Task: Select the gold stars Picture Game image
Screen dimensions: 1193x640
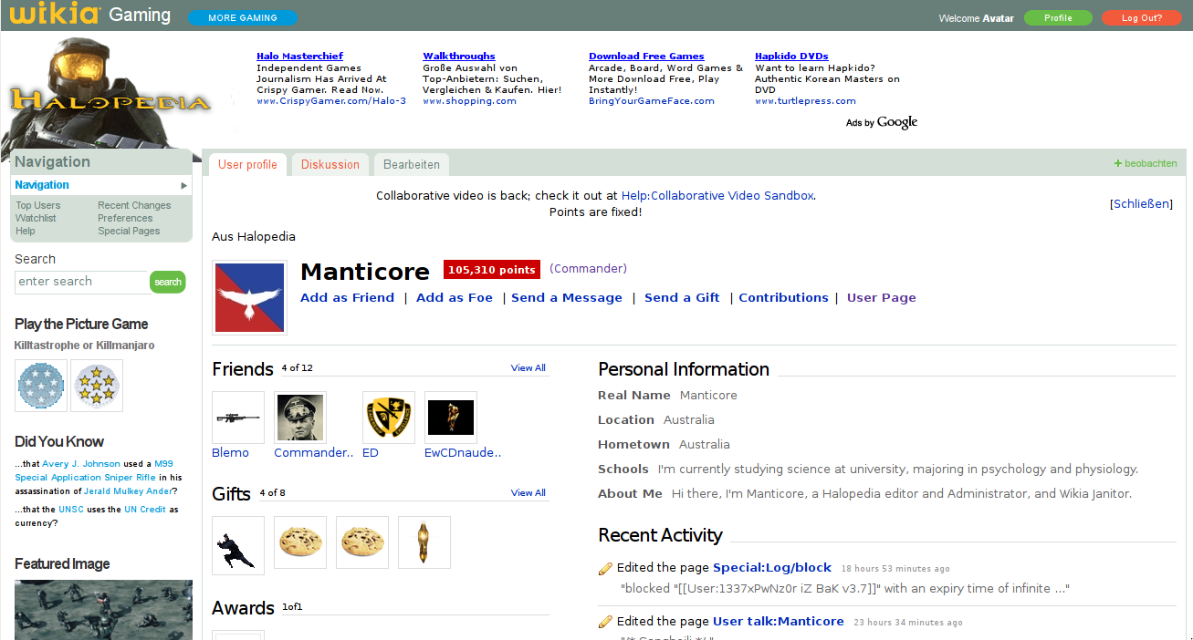Action: [97, 386]
